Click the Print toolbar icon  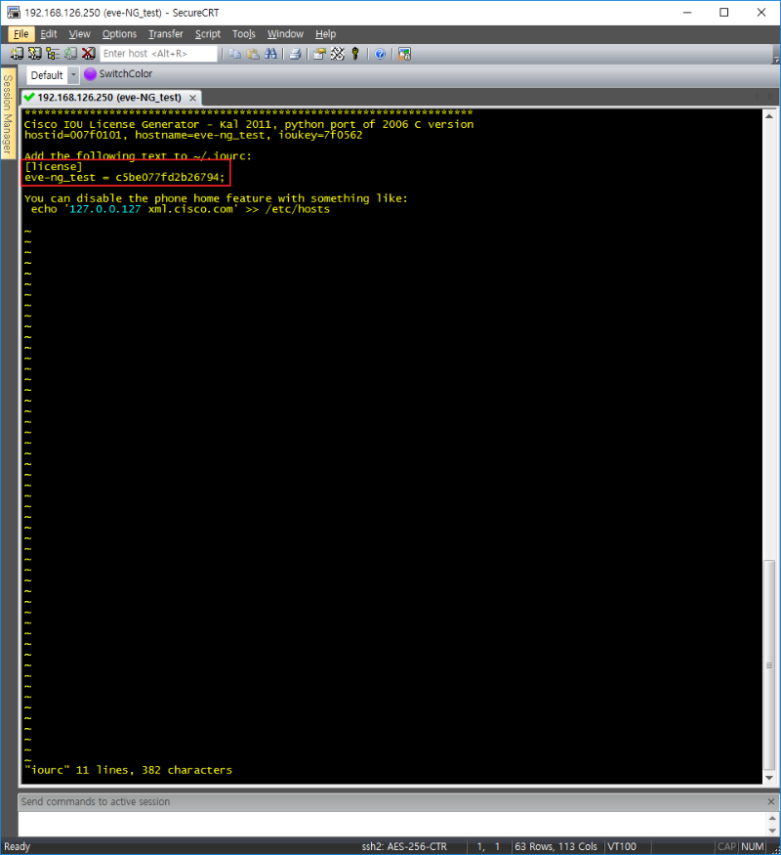294,54
